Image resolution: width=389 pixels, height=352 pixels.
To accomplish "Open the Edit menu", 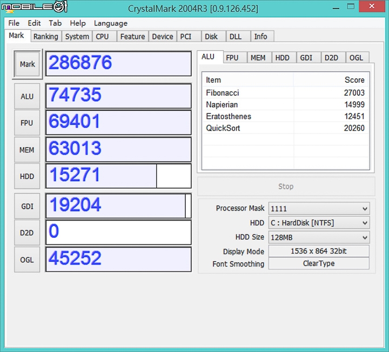I will pos(34,23).
